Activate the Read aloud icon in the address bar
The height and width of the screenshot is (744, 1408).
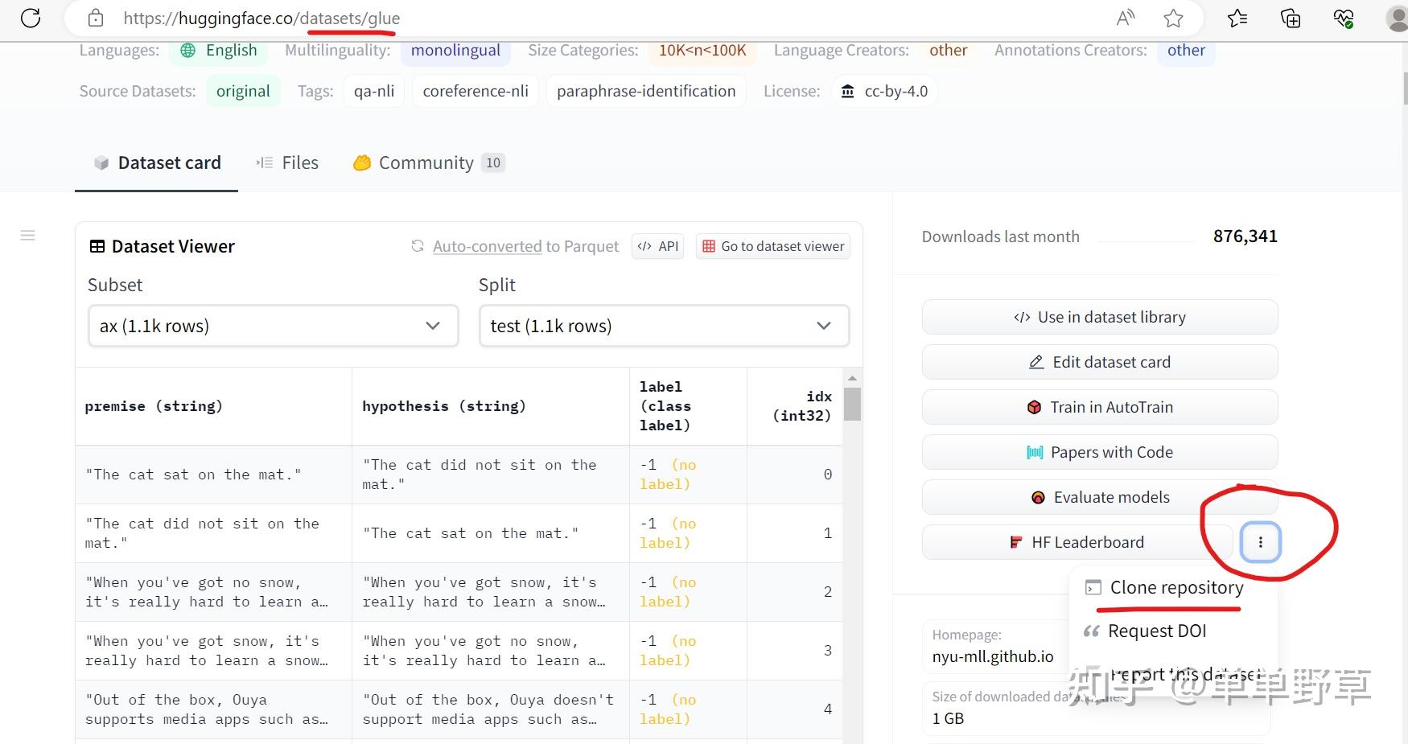coord(1126,18)
